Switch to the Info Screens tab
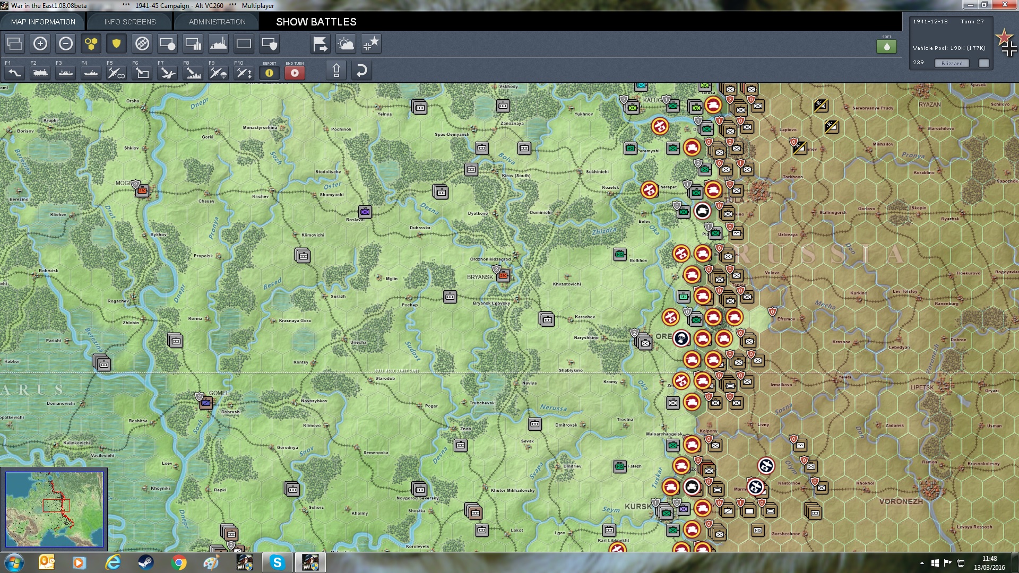1019x573 pixels. point(130,22)
